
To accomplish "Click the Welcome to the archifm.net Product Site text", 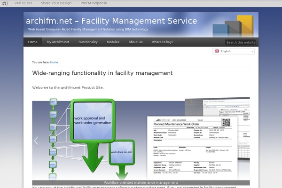I will click(68, 87).
